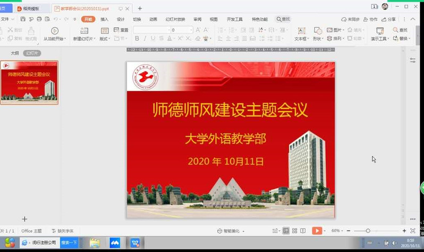Click the Italic formatting icon

[145, 39]
